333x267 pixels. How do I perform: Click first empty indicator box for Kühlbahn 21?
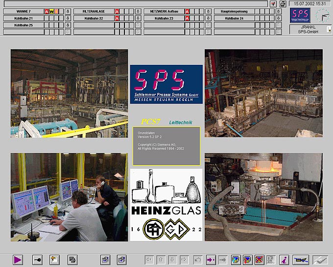[47, 18]
